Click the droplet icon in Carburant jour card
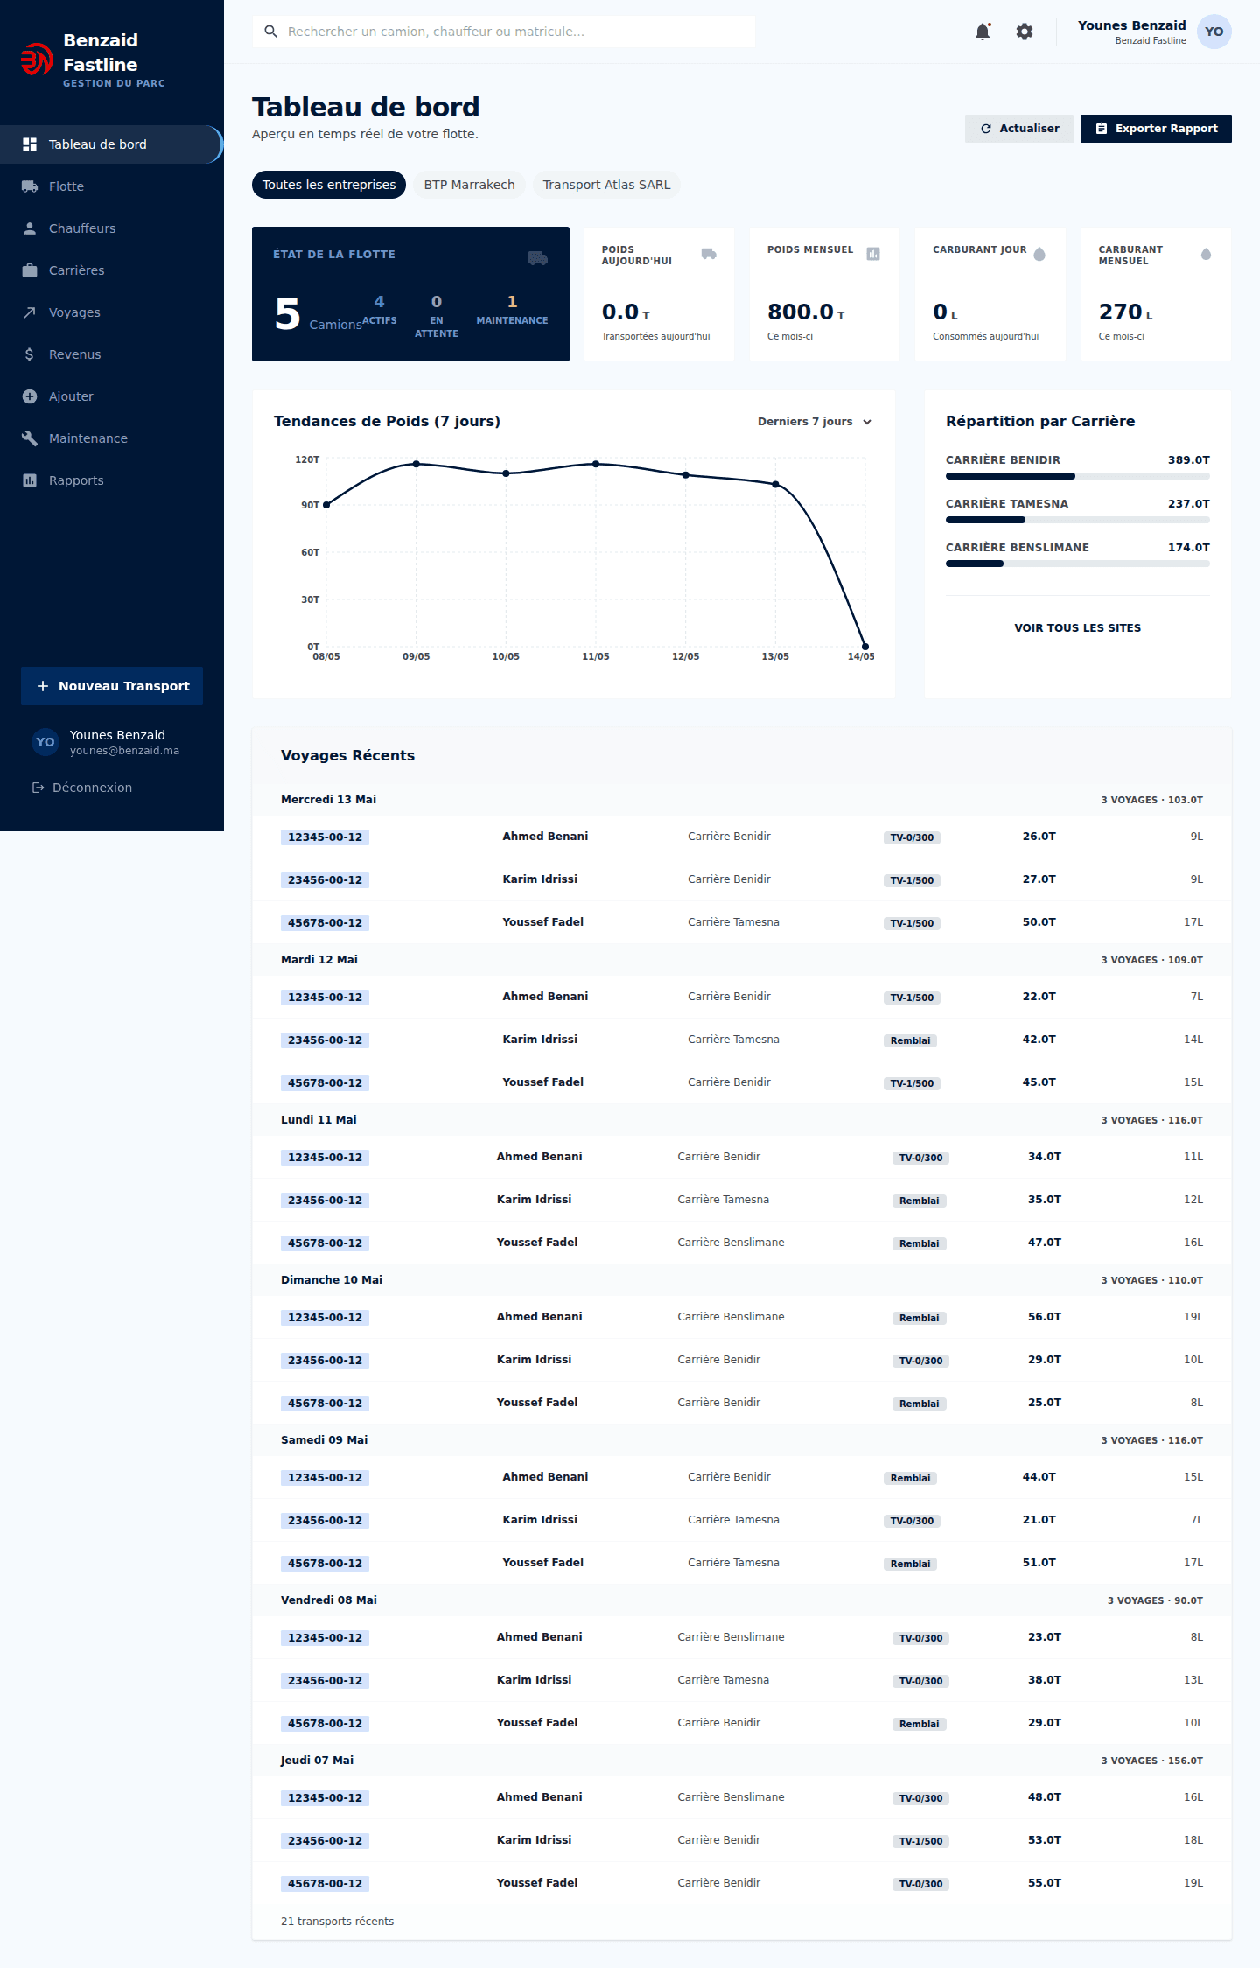1260x1968 pixels. [x=1039, y=254]
